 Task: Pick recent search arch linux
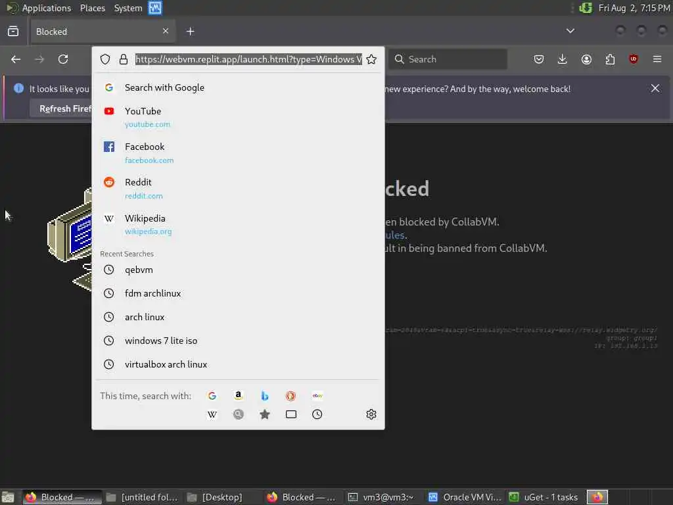pyautogui.click(x=238, y=317)
